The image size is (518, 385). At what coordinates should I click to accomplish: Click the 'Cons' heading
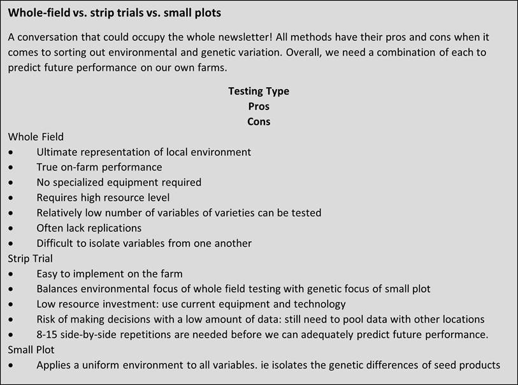pyautogui.click(x=259, y=122)
